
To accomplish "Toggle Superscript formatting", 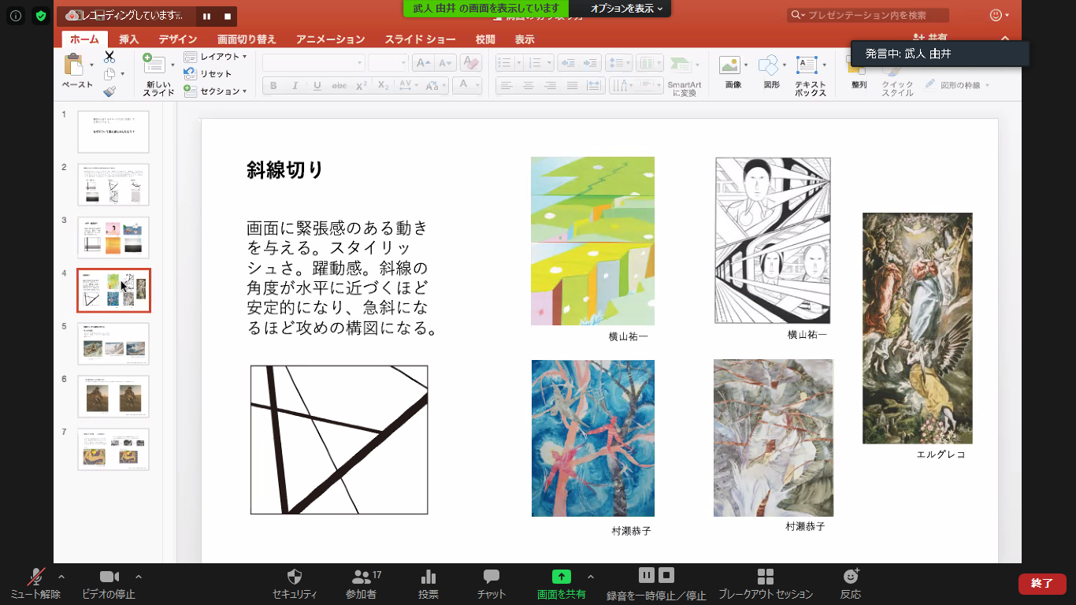I will (362, 86).
